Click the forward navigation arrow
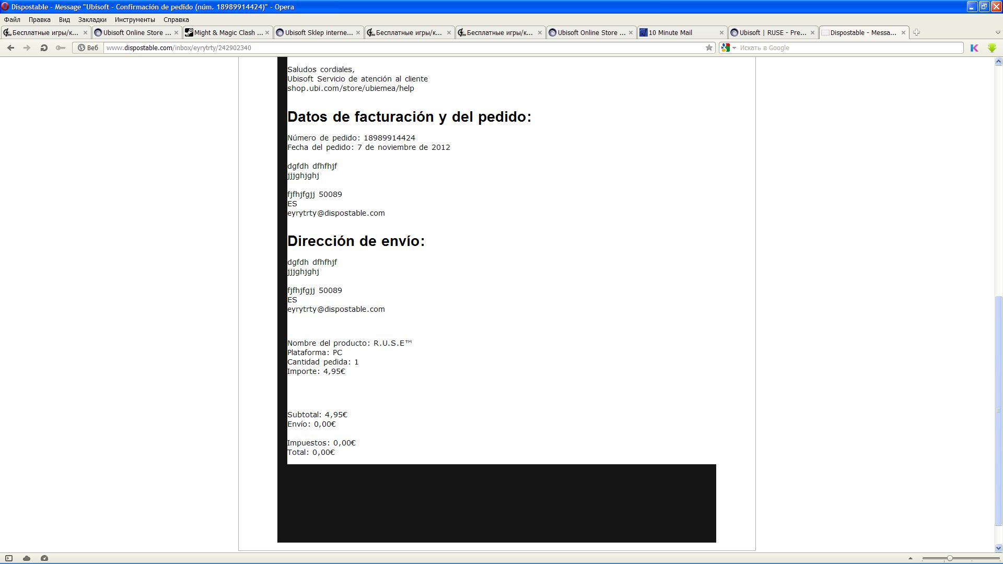The image size is (1003, 564). coord(27,48)
